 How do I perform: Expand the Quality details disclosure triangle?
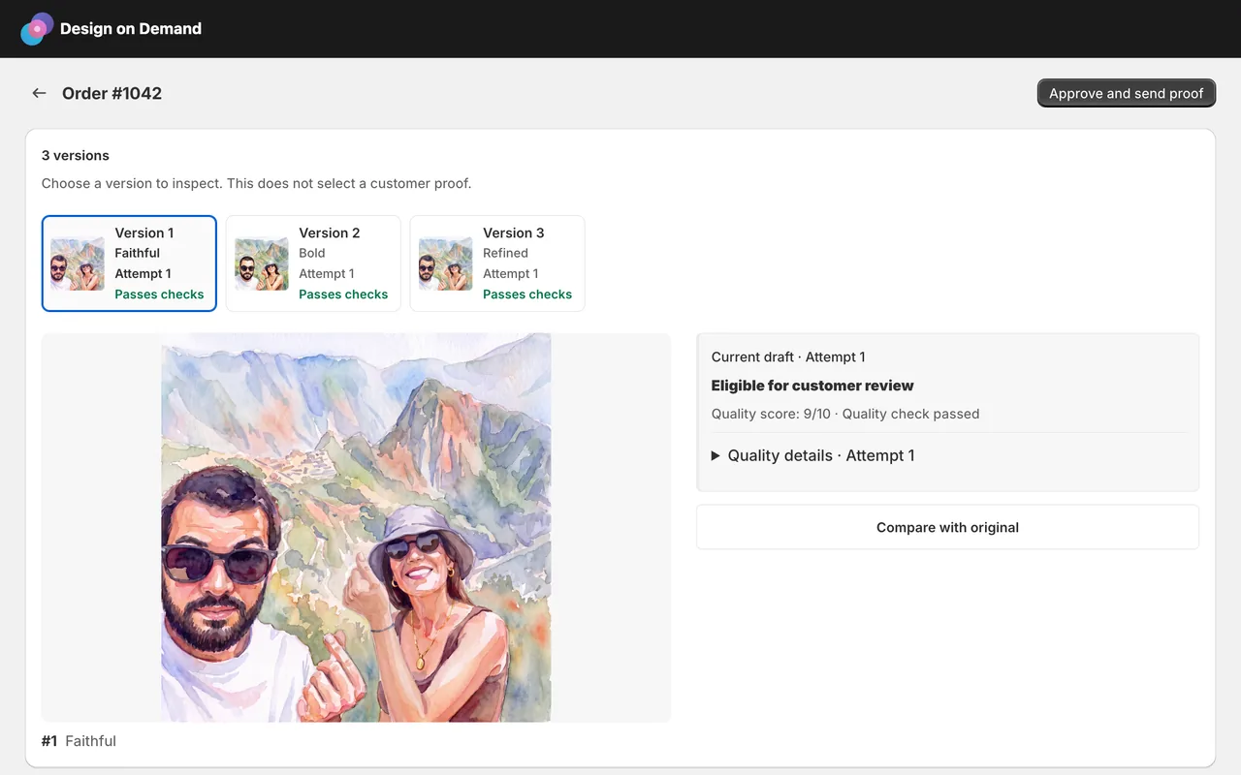pyautogui.click(x=716, y=455)
